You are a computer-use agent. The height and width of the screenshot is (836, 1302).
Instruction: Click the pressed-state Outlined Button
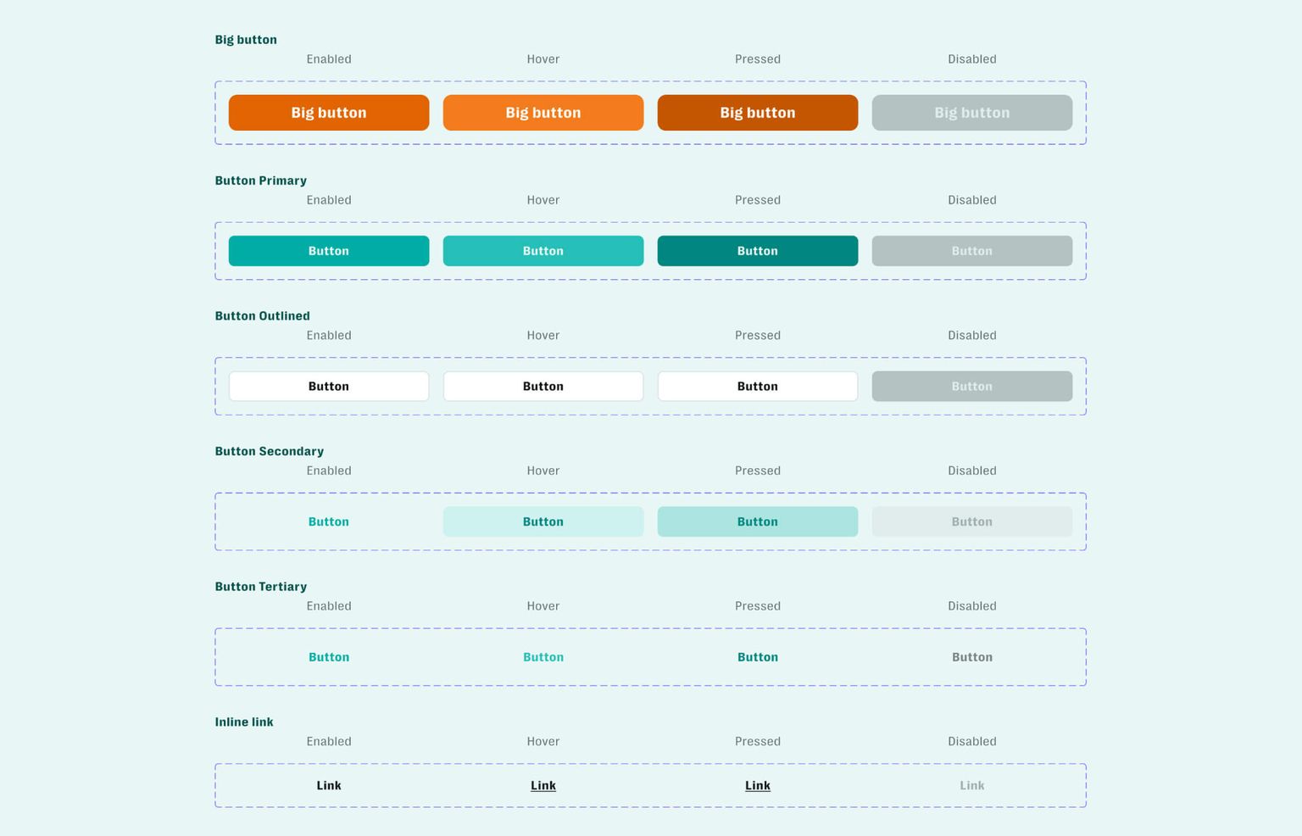758,387
